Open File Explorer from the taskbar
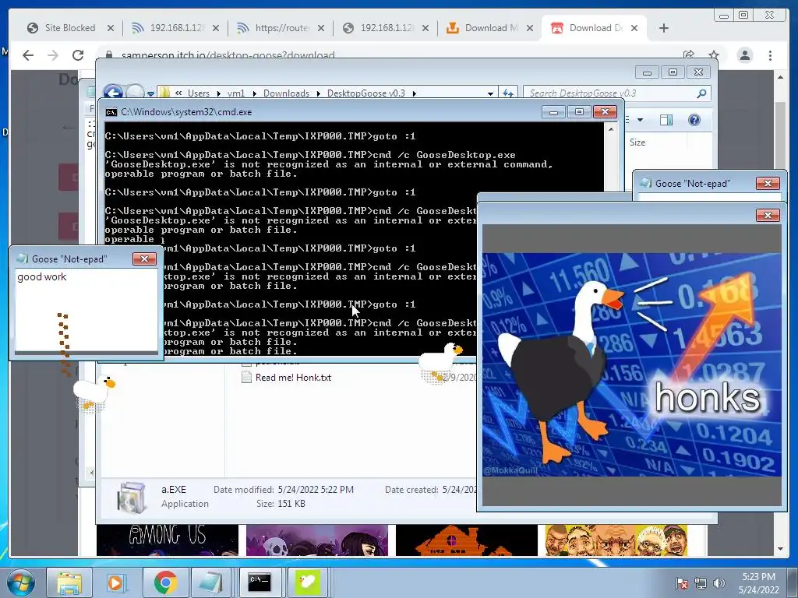Screen dimensions: 798x598 [x=69, y=582]
